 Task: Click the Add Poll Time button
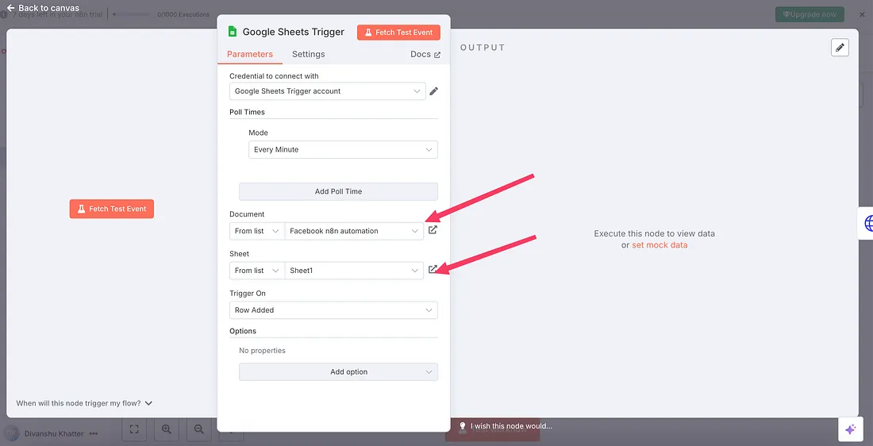point(339,191)
